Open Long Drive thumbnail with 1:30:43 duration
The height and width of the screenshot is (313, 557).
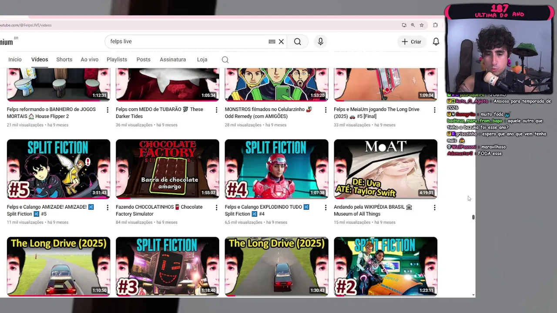[276, 266]
